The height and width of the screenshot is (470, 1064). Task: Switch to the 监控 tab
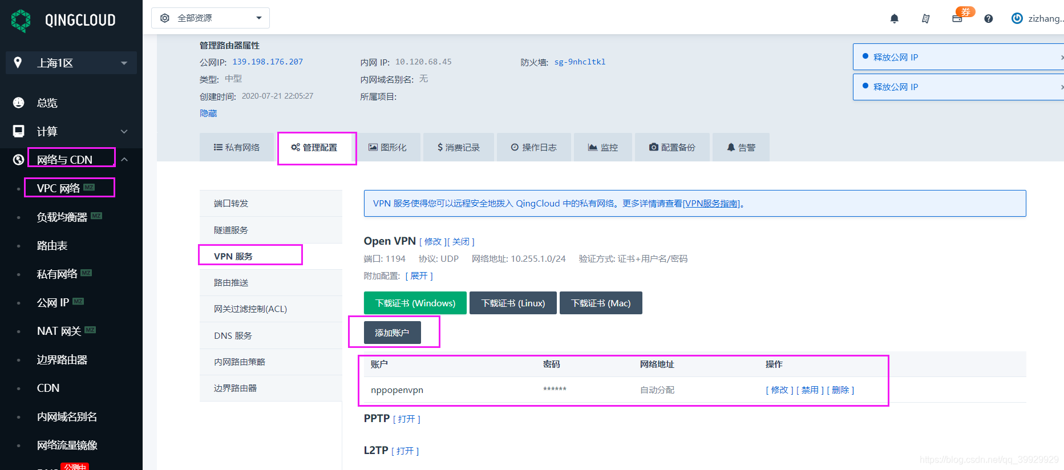603,147
